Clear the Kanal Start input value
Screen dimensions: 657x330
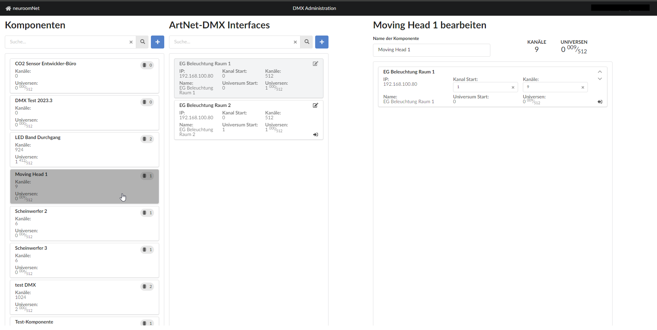coord(513,87)
